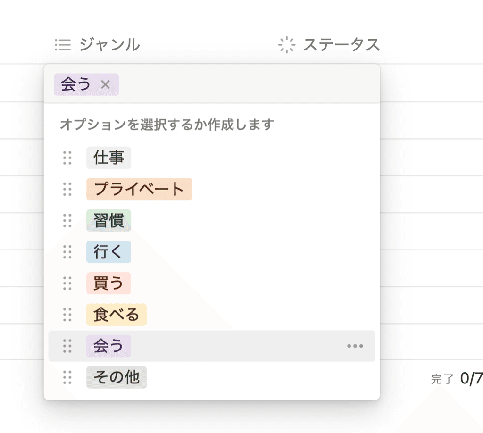Click the drag handle beside その他
This screenshot has height=433, width=483.
pos(67,377)
